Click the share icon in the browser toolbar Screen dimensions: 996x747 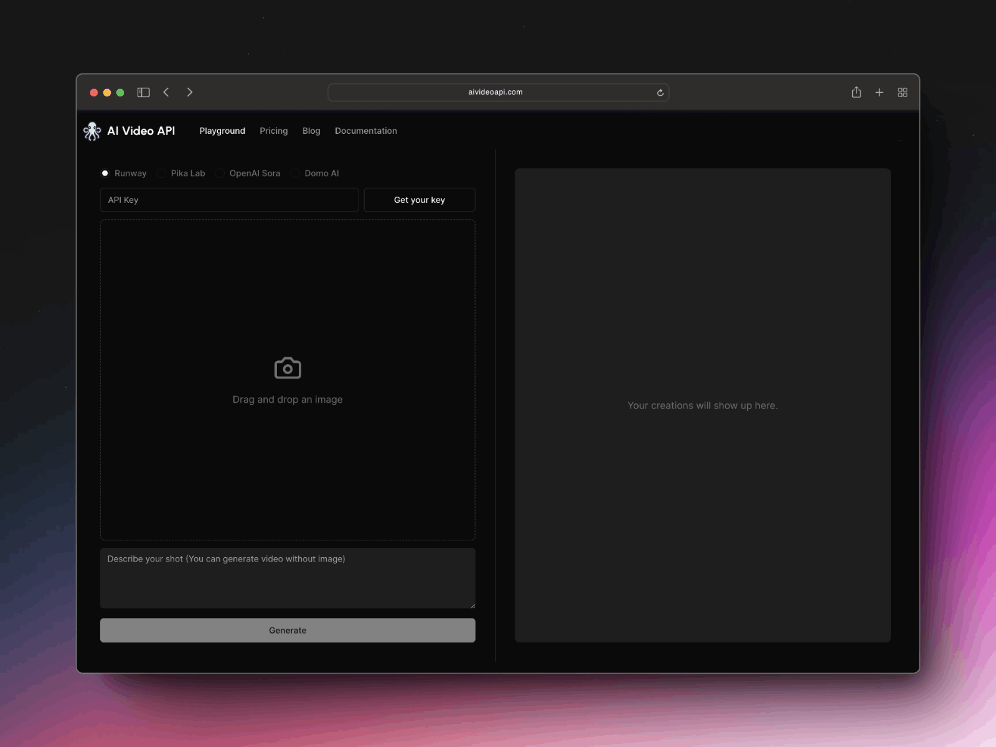(857, 92)
